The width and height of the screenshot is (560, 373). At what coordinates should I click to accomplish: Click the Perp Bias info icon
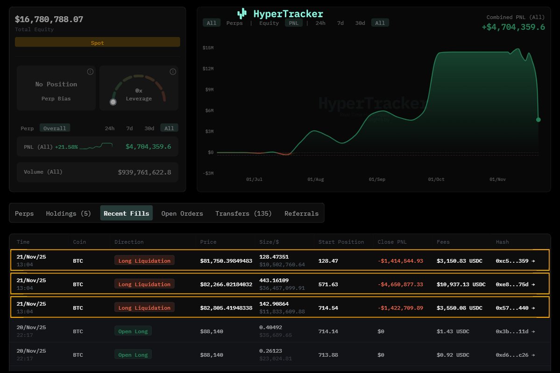(90, 72)
